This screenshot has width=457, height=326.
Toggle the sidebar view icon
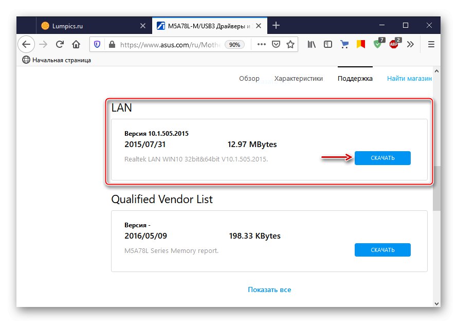pos(328,44)
